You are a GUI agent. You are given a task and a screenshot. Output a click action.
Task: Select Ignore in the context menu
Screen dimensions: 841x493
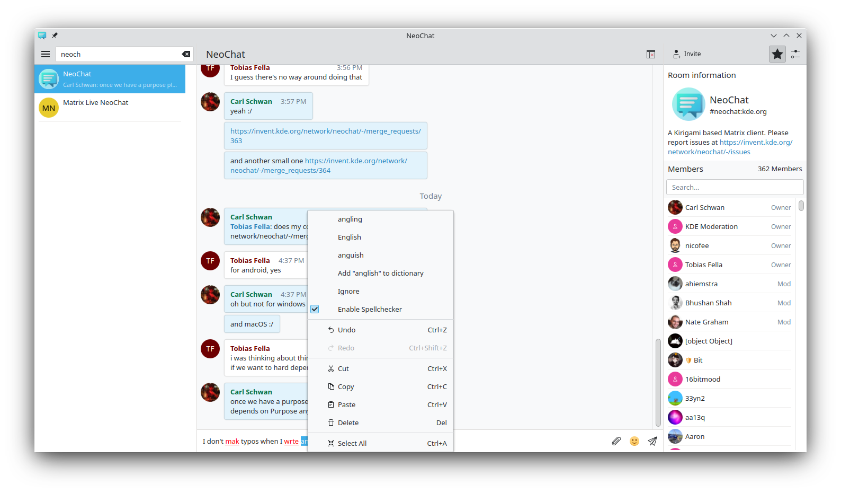coord(348,291)
